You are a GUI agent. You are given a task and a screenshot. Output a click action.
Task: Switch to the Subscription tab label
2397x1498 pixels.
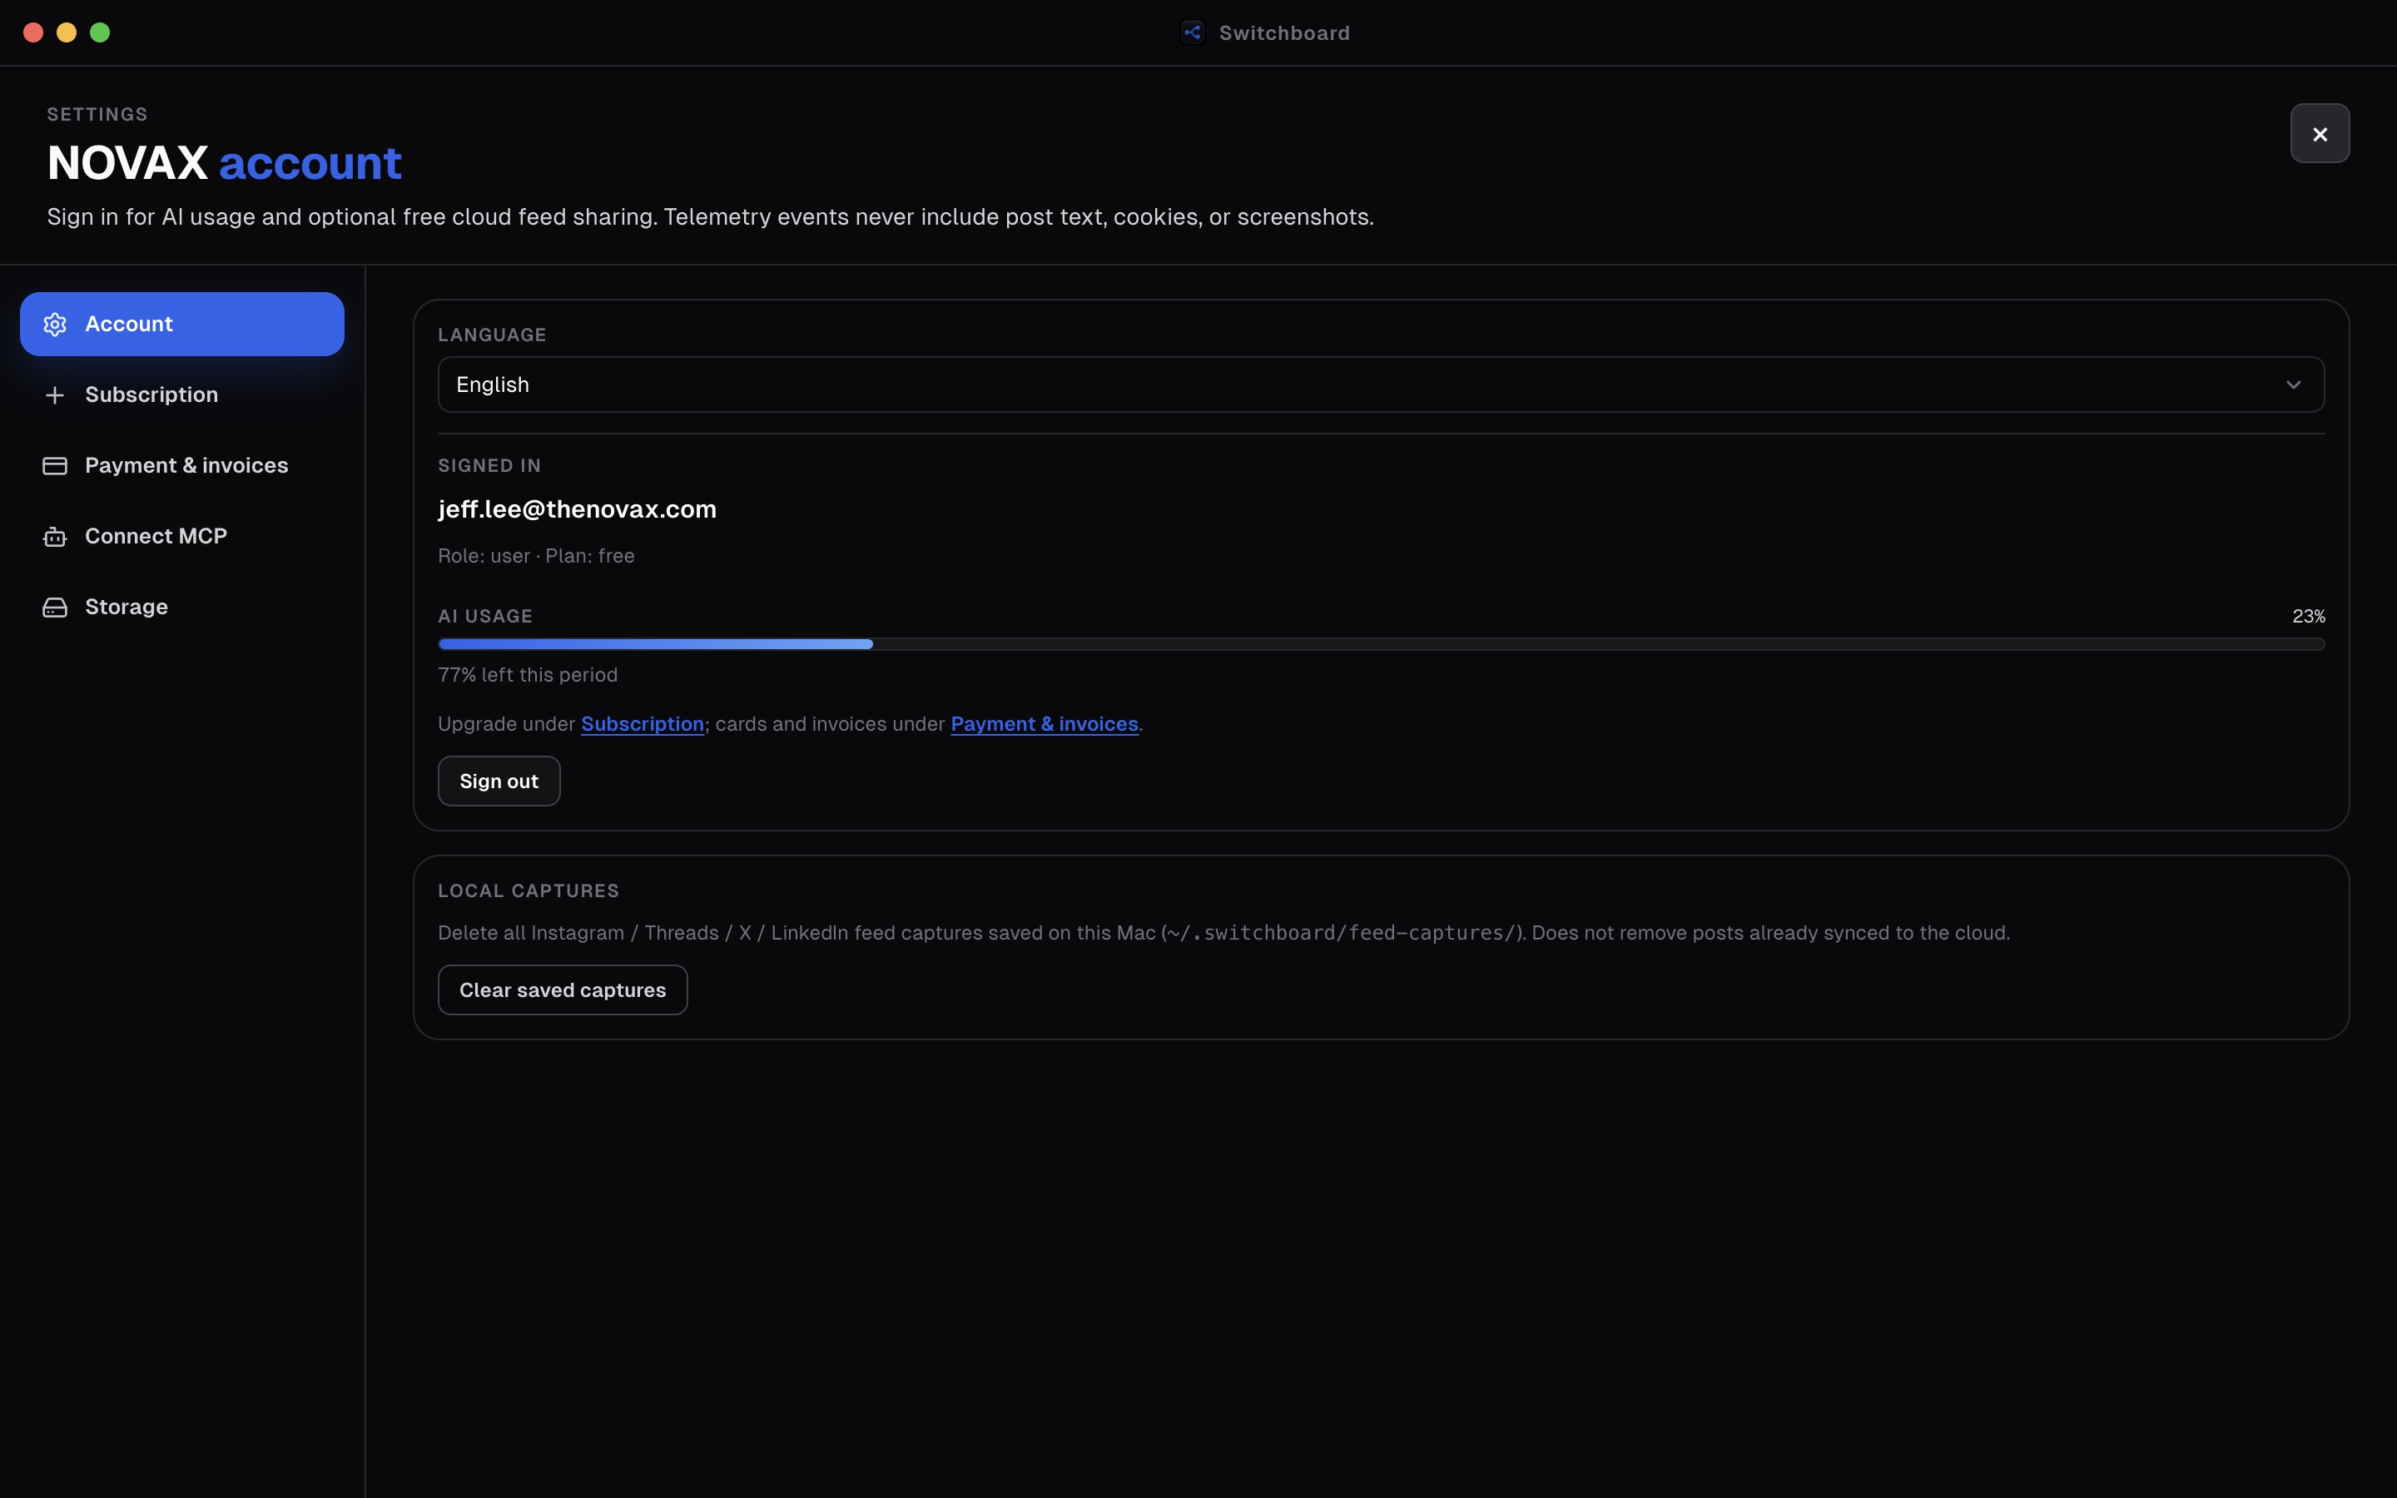click(151, 394)
